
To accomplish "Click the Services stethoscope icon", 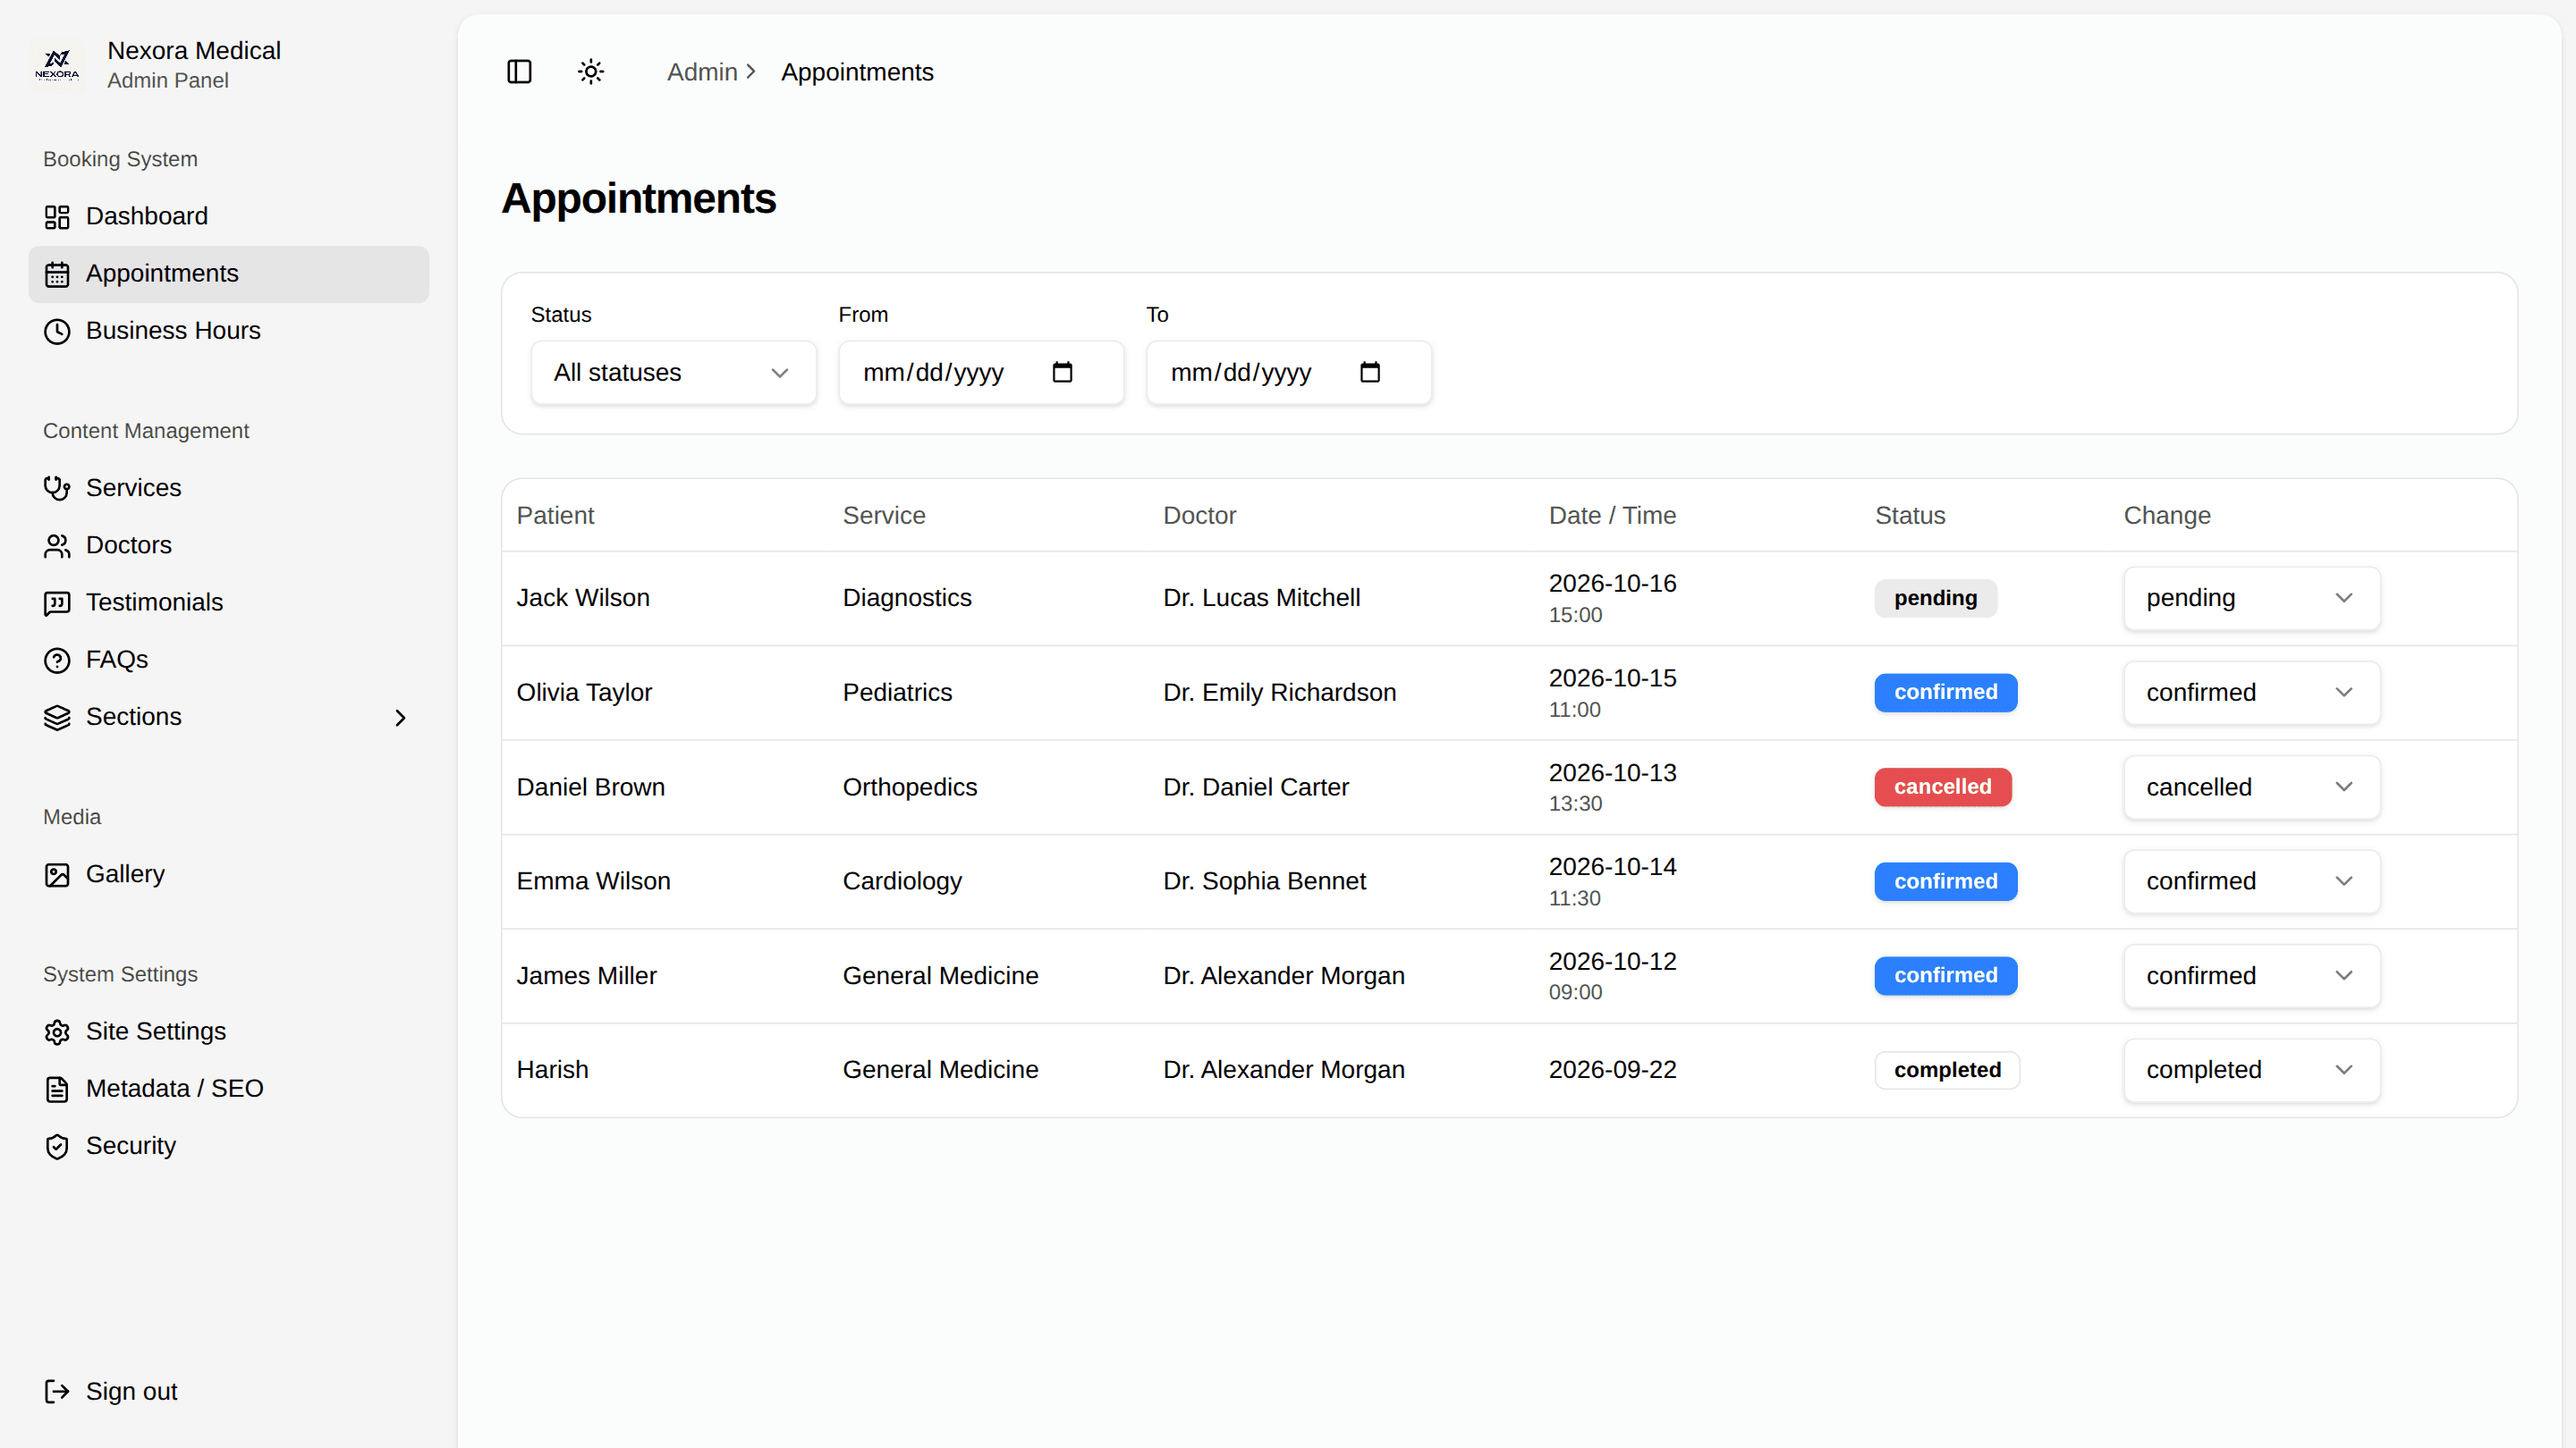I will (x=57, y=488).
